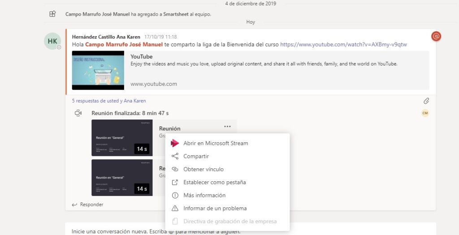Image resolution: width=459 pixels, height=235 pixels.
Task: Click Responder to reply to thread
Action: [x=87, y=205]
